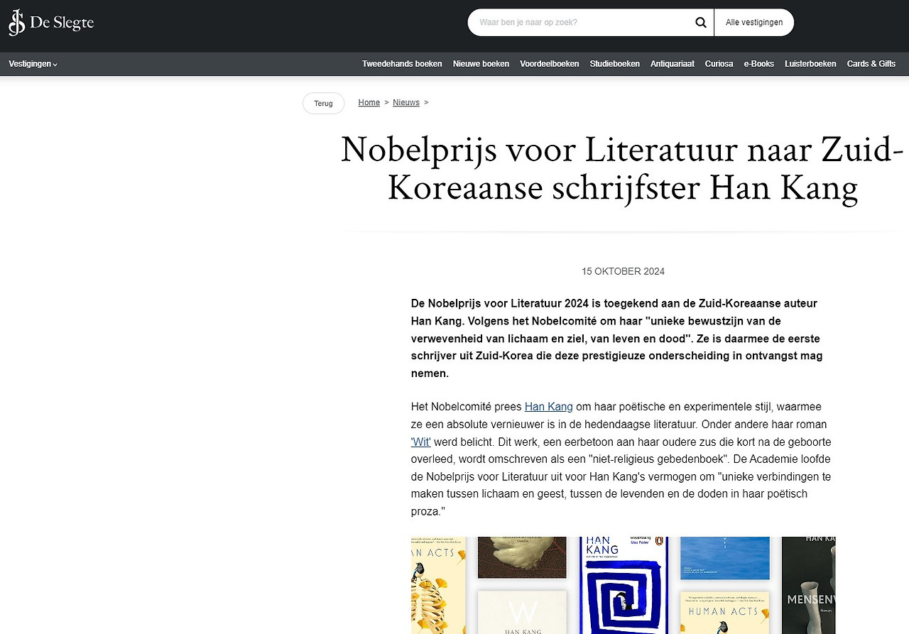Click the Terug button
The height and width of the screenshot is (634, 909).
(323, 103)
